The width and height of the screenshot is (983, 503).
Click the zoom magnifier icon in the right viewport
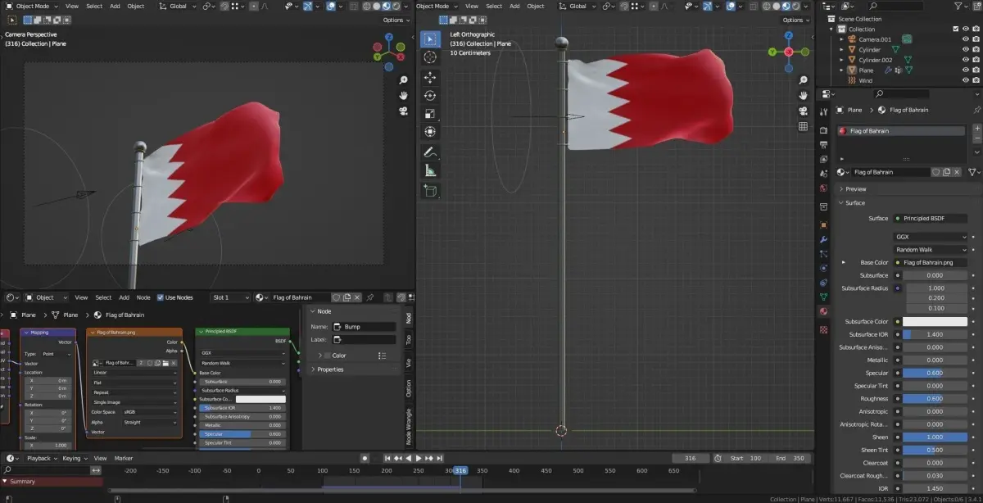click(803, 80)
